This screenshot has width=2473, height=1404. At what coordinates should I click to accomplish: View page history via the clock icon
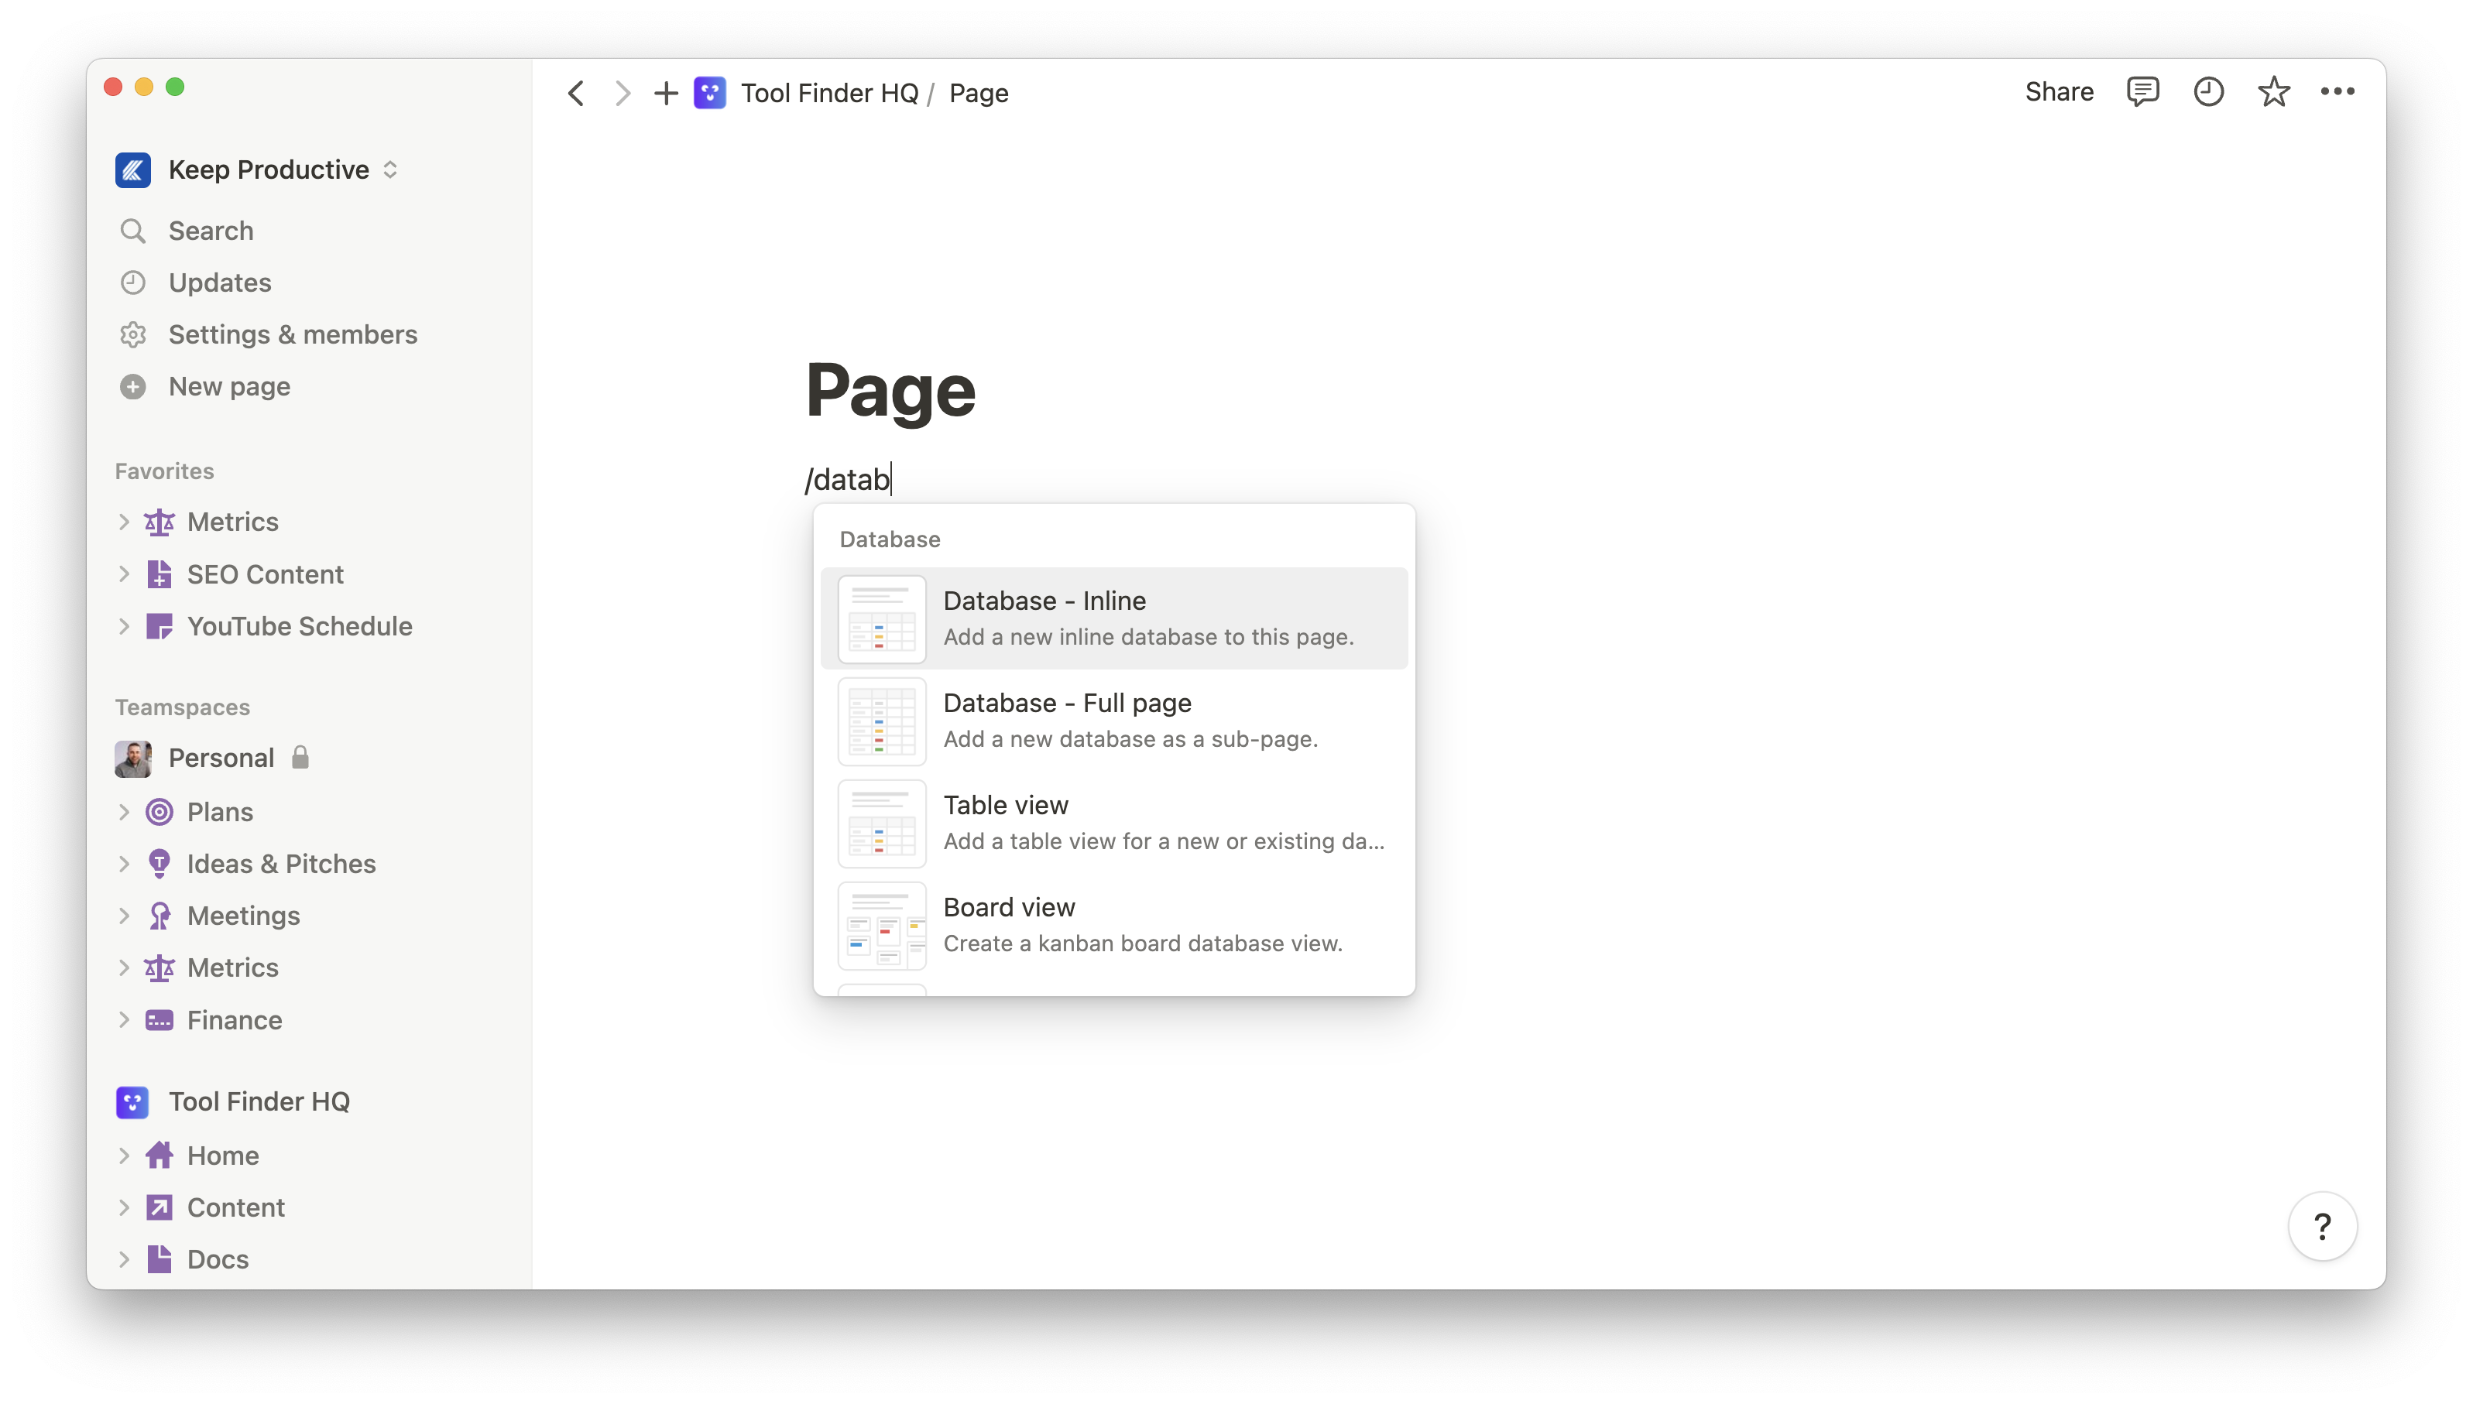point(2209,91)
